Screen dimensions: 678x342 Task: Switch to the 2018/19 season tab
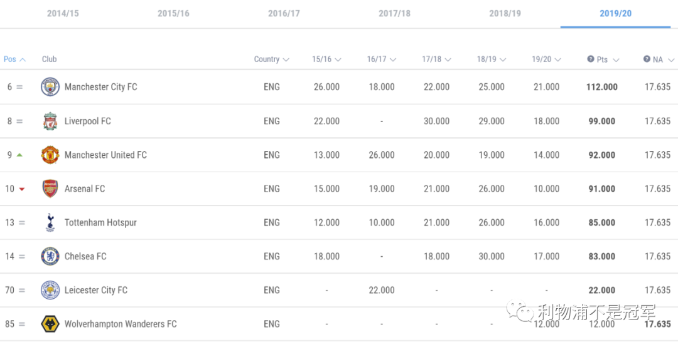tap(505, 13)
